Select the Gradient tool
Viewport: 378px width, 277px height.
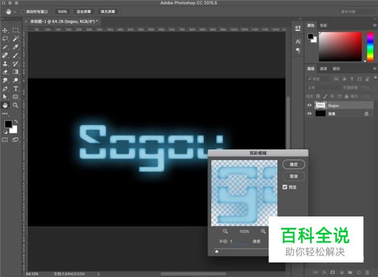[x=16, y=72]
